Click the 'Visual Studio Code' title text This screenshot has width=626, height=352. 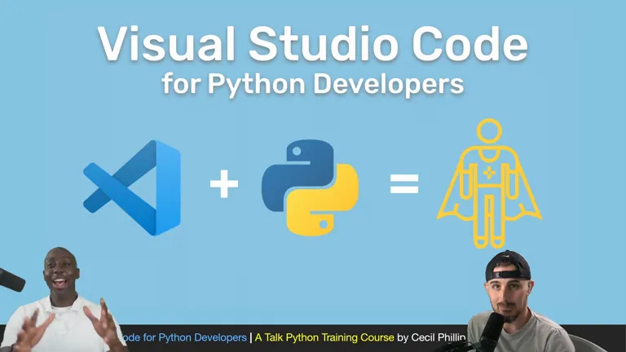(313, 43)
